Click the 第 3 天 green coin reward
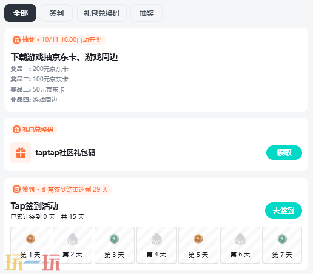 pyautogui.click(x=115, y=239)
